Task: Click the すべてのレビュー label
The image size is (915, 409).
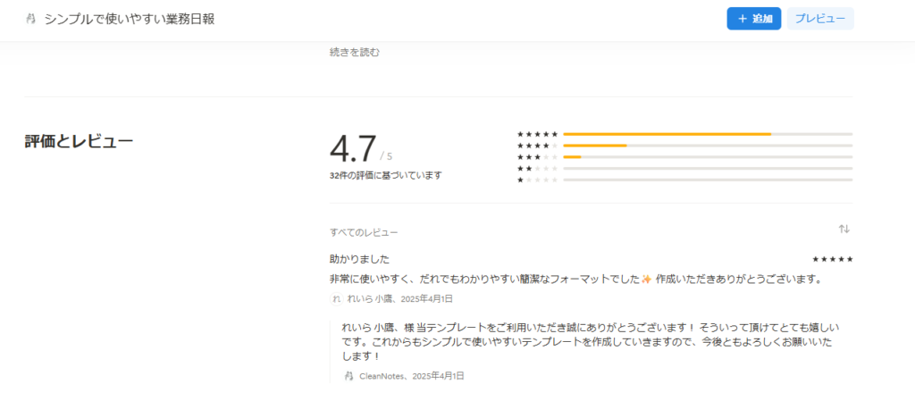Action: coord(364,233)
